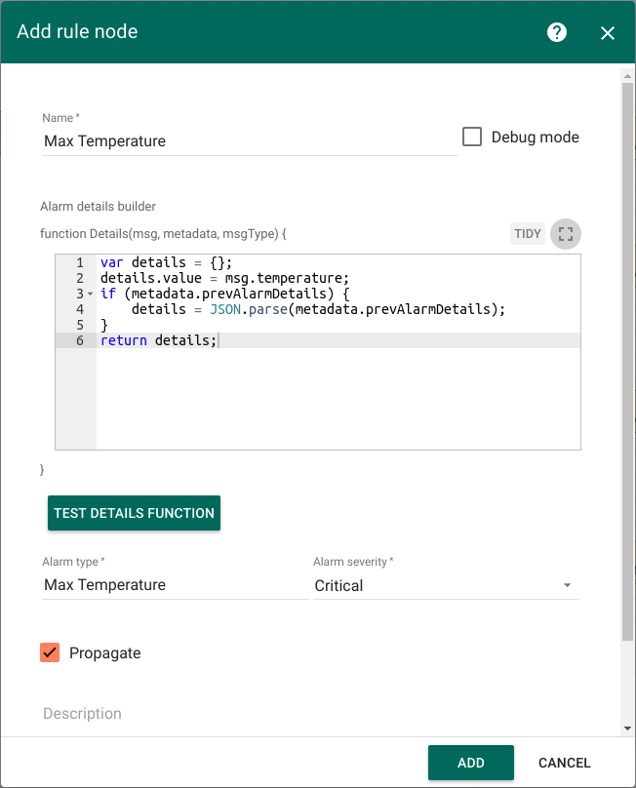The width and height of the screenshot is (636, 788).
Task: Edit the Name field containing Max Temperature
Action: (x=250, y=141)
